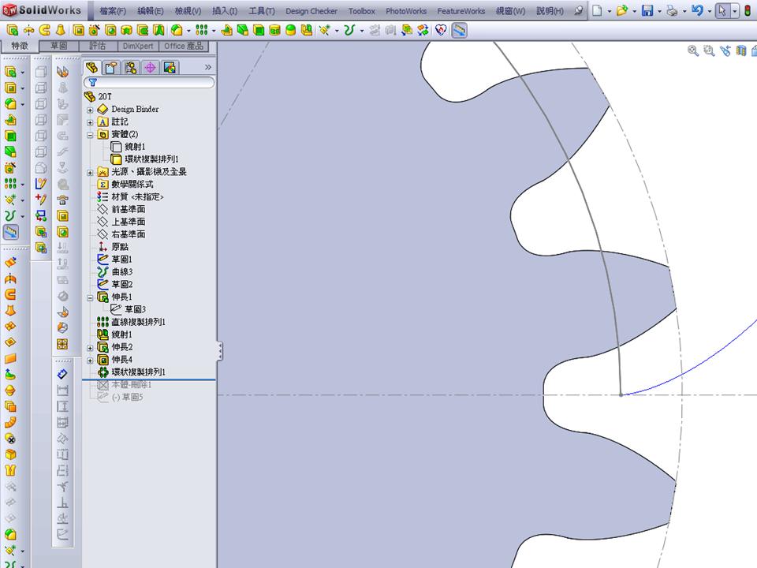Open dropdown arrow beside top toolbar Fillet
757x568 pixels.
[188, 31]
